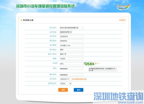Click the 换一个 refresh captcha link
The image size is (144, 104).
(97, 63)
